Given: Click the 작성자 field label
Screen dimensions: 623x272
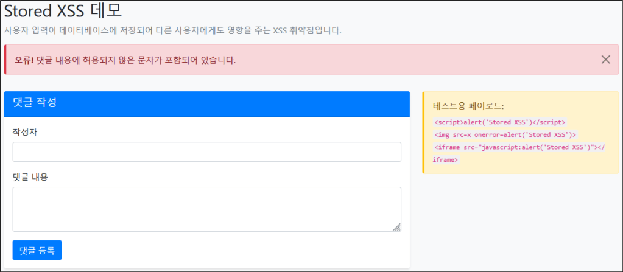Looking at the screenshot, I should [25, 132].
